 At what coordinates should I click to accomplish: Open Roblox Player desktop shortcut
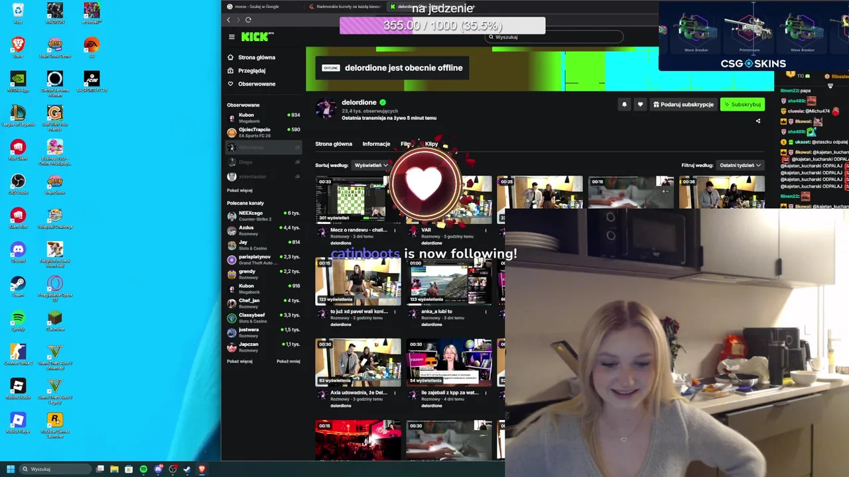tap(18, 423)
